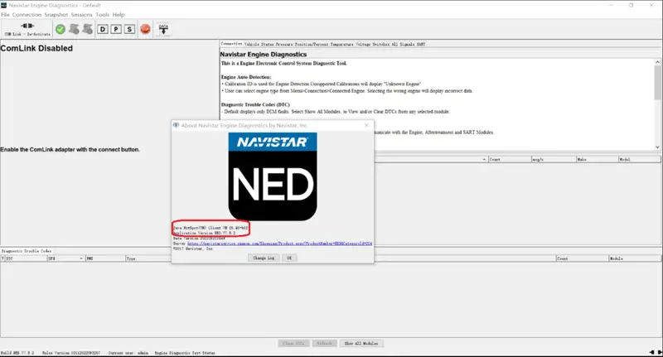
Task: Open the Snapshot menu
Action: [x=56, y=14]
